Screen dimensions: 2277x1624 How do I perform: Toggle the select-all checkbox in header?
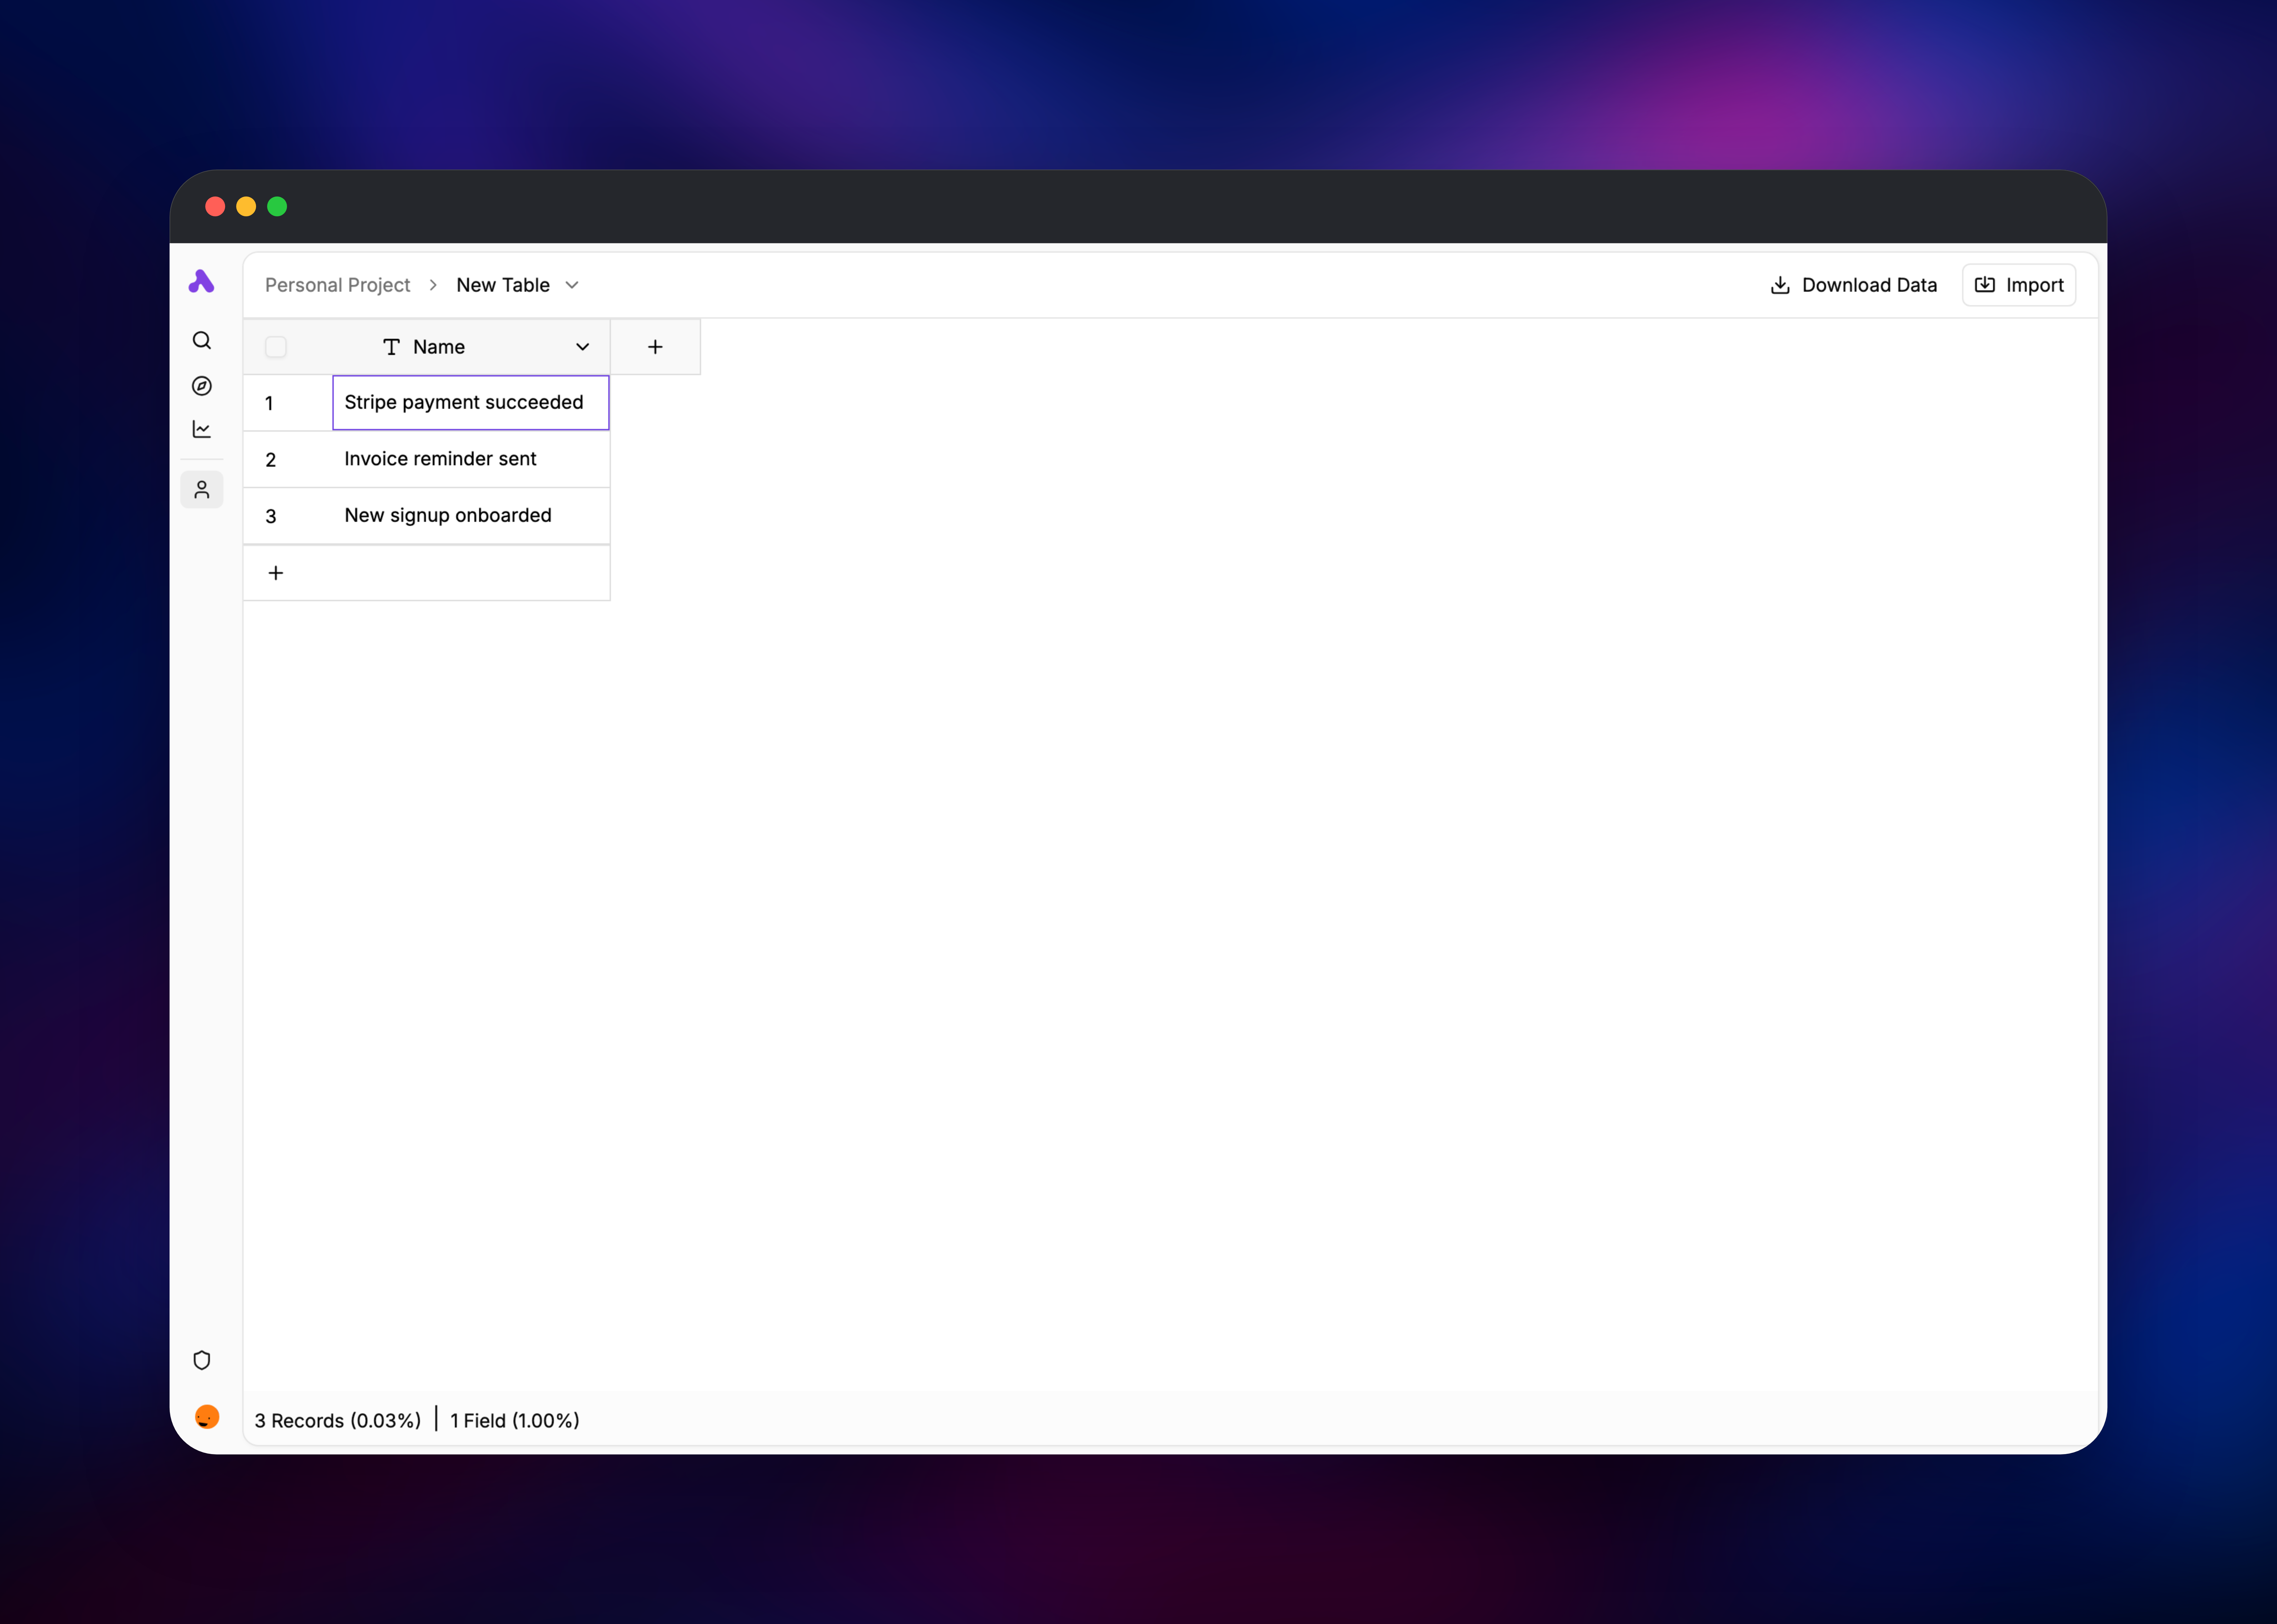pyautogui.click(x=276, y=347)
